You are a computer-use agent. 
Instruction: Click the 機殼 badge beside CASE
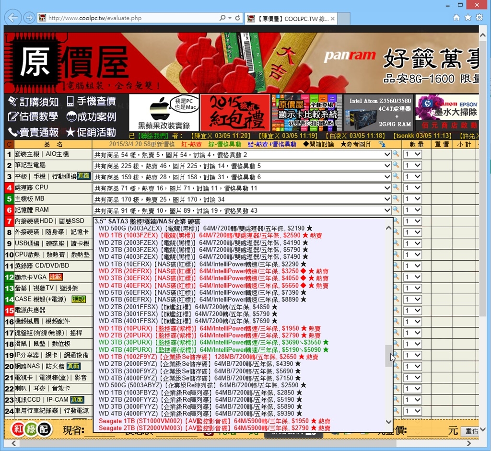click(79, 299)
